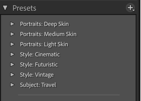Select the Portraits: Deep Skin preset folder
Screen dimensions: 141x101
[44, 24]
